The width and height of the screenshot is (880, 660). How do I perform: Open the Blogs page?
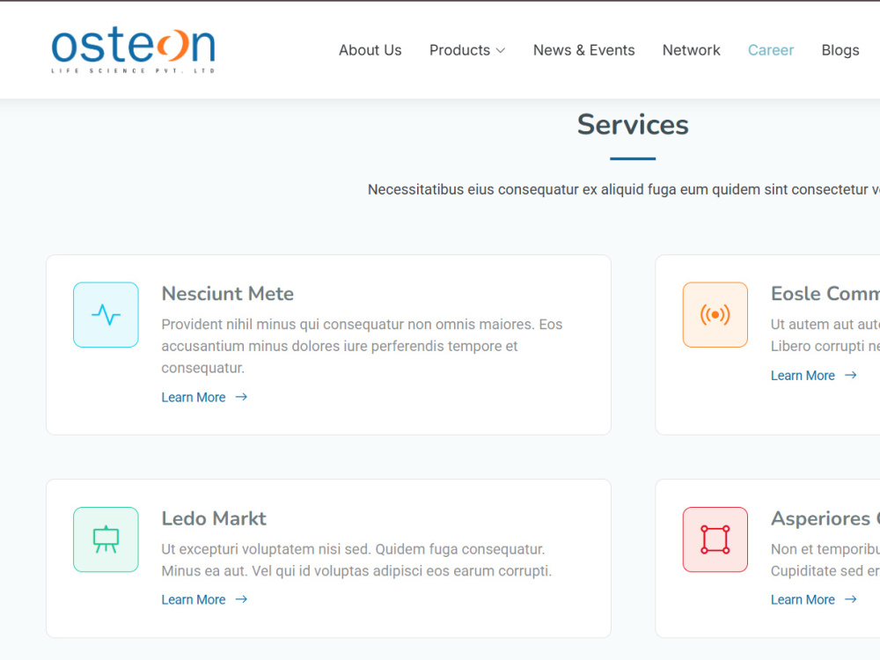(840, 50)
